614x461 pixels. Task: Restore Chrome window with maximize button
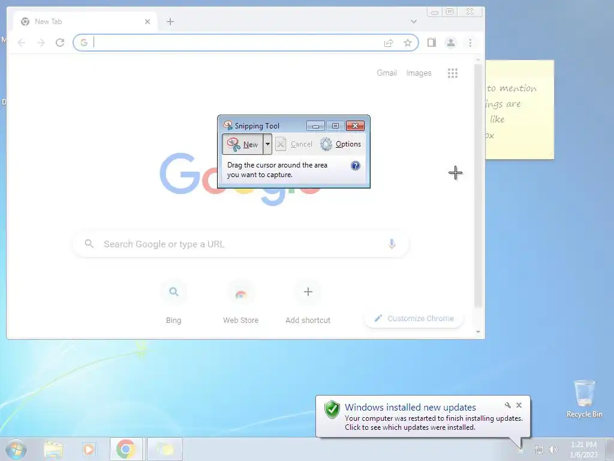coord(450,12)
